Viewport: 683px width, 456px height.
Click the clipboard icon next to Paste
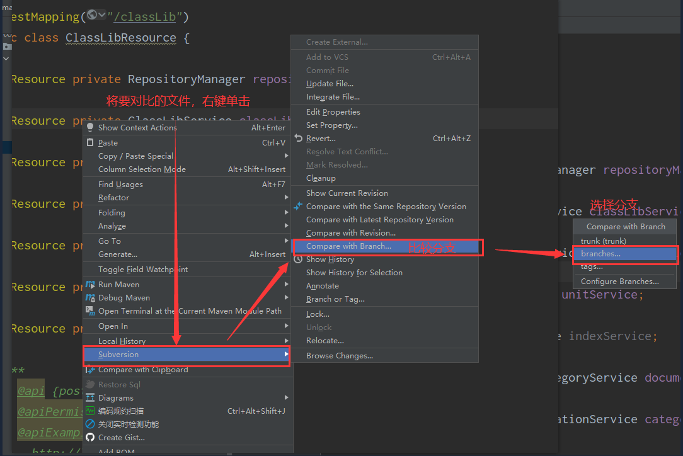coord(90,142)
